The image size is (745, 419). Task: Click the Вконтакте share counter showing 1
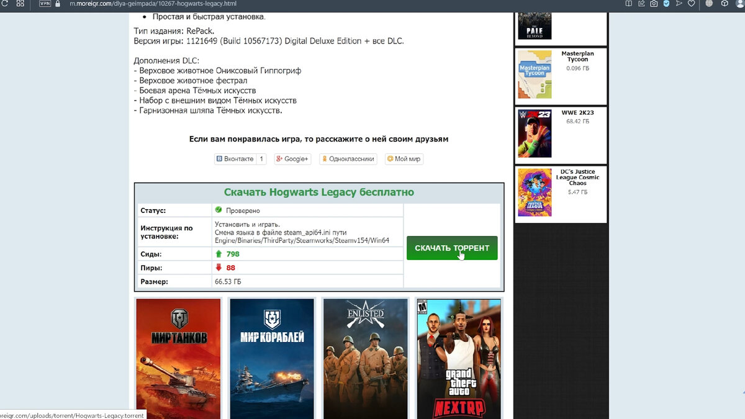[x=261, y=159]
